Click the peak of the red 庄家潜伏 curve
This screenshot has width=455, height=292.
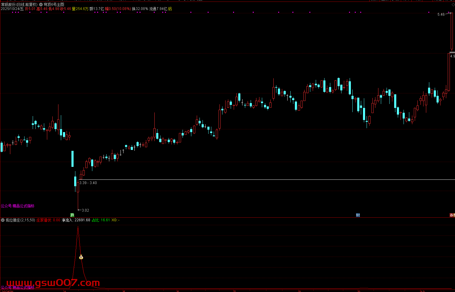point(78,228)
